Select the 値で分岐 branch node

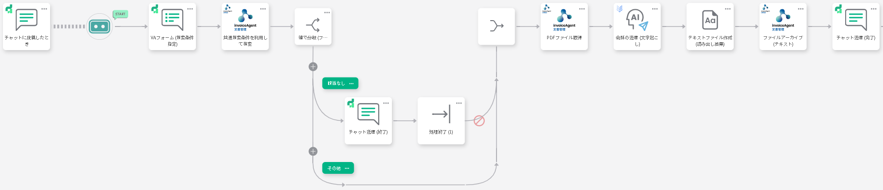click(x=313, y=27)
